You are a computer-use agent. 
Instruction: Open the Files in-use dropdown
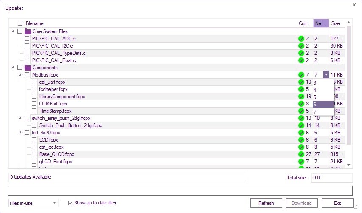point(34,203)
